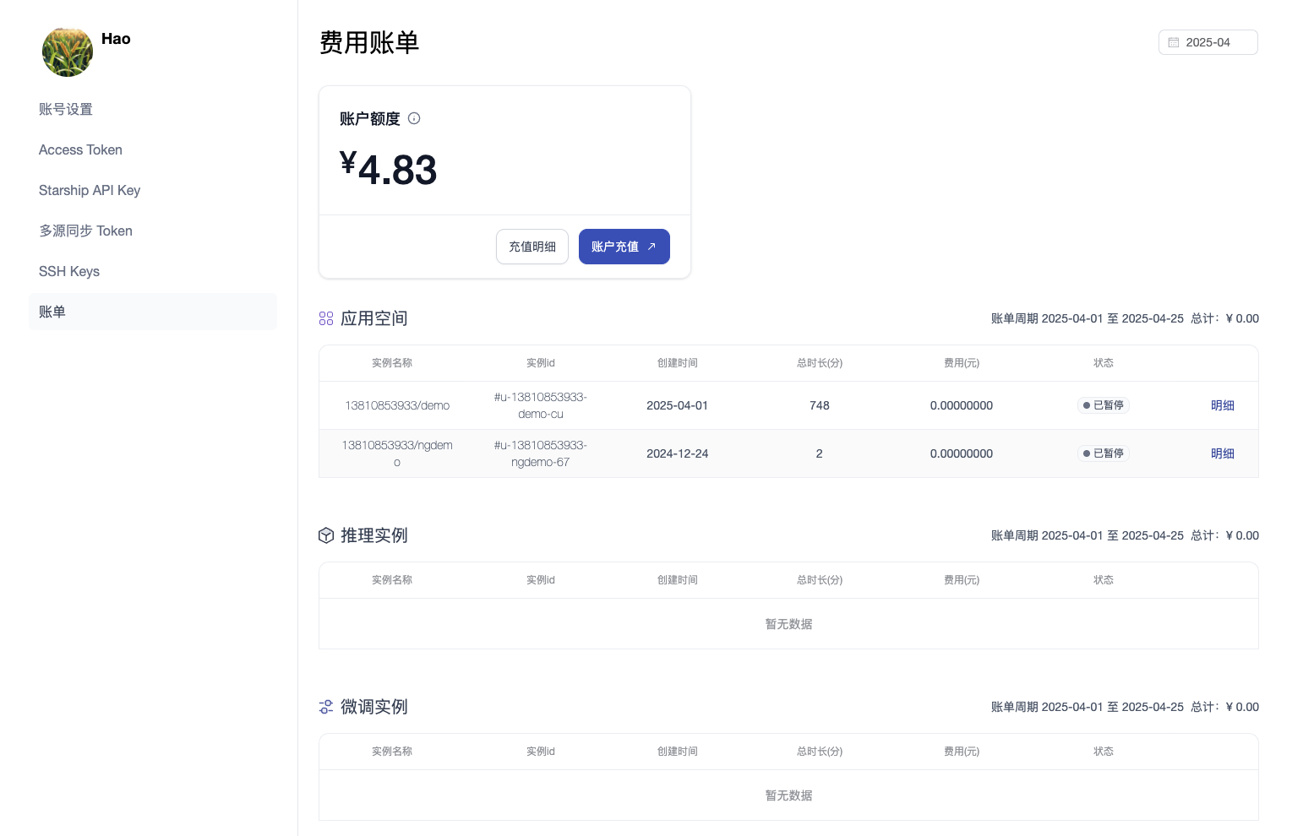The image size is (1303, 836).
Task: Click the 推理实例 cube icon
Action: (x=326, y=535)
